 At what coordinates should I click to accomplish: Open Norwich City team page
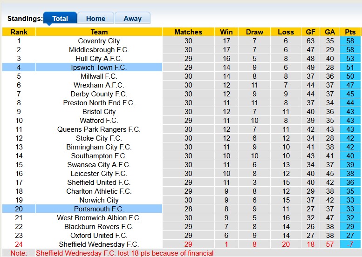[99, 200]
